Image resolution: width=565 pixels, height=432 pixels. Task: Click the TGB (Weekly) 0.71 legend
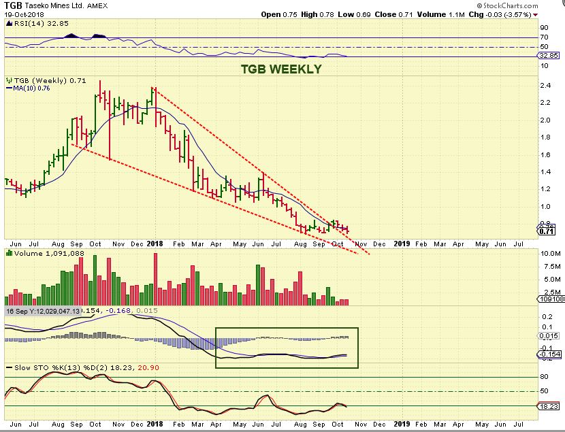(x=50, y=81)
